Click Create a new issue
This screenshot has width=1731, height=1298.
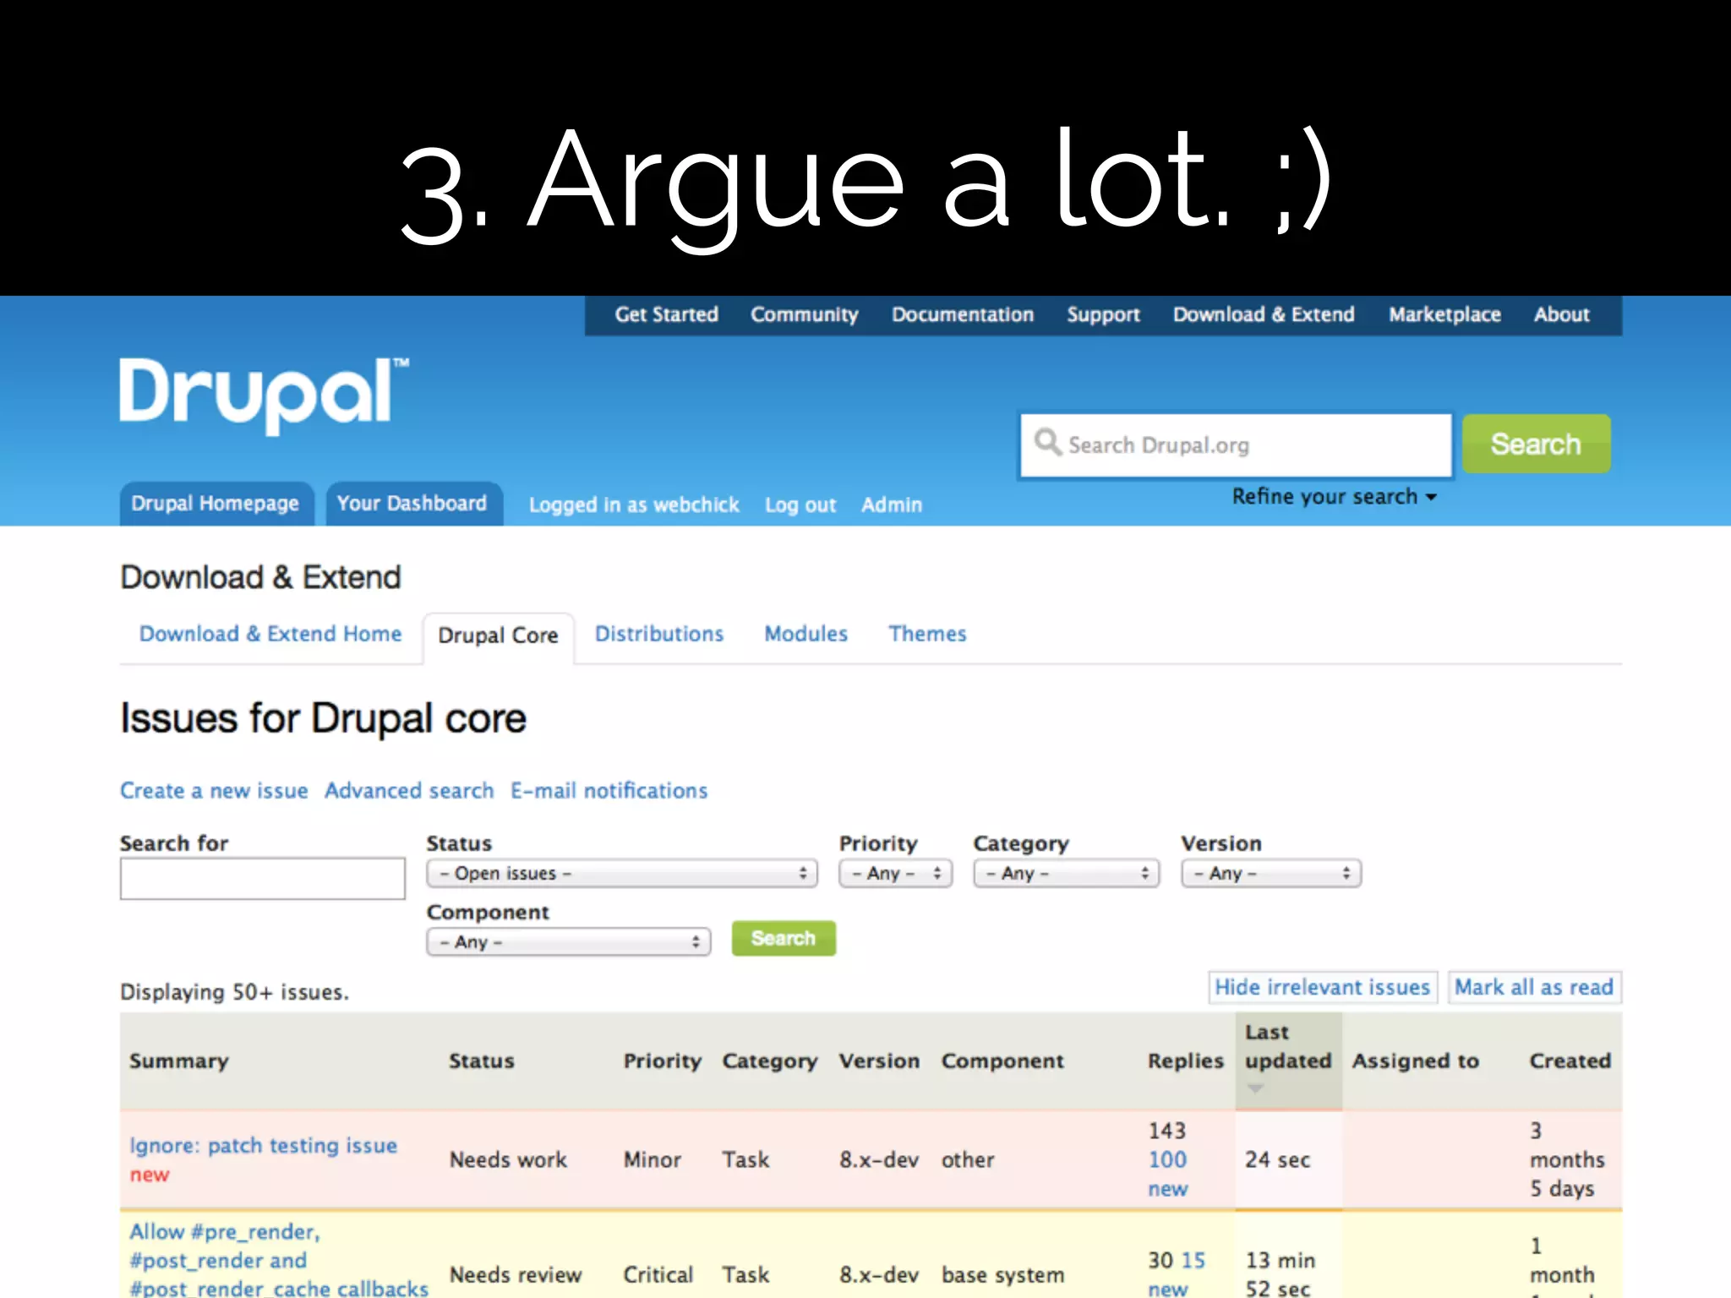(214, 791)
